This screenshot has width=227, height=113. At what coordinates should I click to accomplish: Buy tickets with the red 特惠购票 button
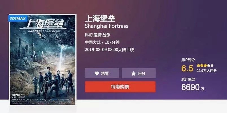[x=120, y=87]
